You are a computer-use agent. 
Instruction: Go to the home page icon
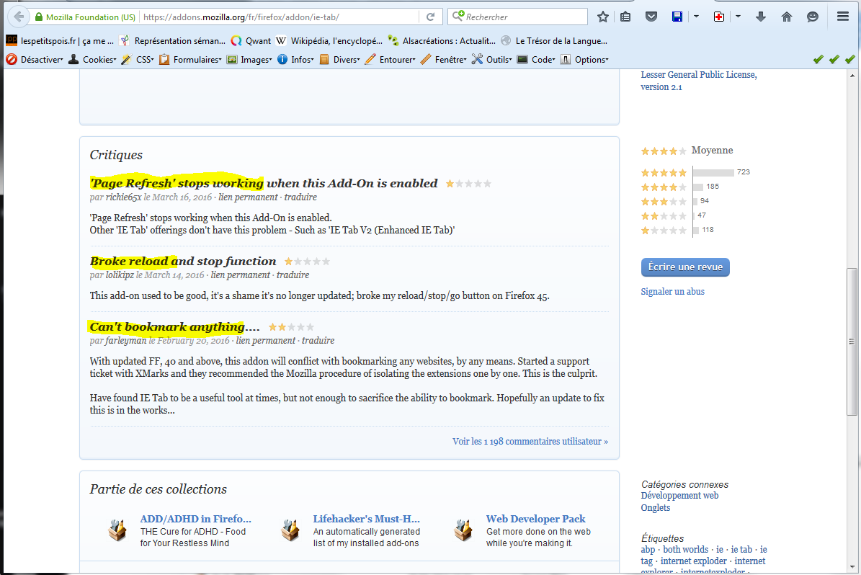pyautogui.click(x=787, y=17)
